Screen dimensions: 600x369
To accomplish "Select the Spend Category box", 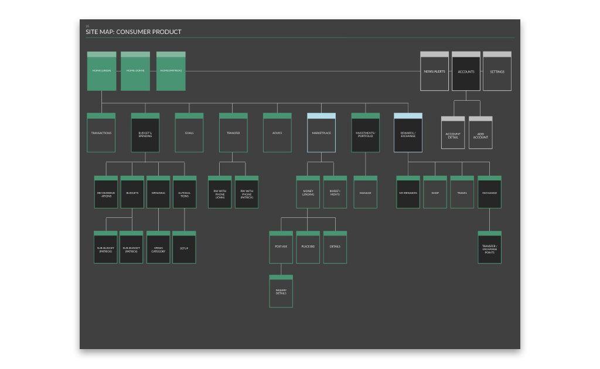I will pos(158,248).
